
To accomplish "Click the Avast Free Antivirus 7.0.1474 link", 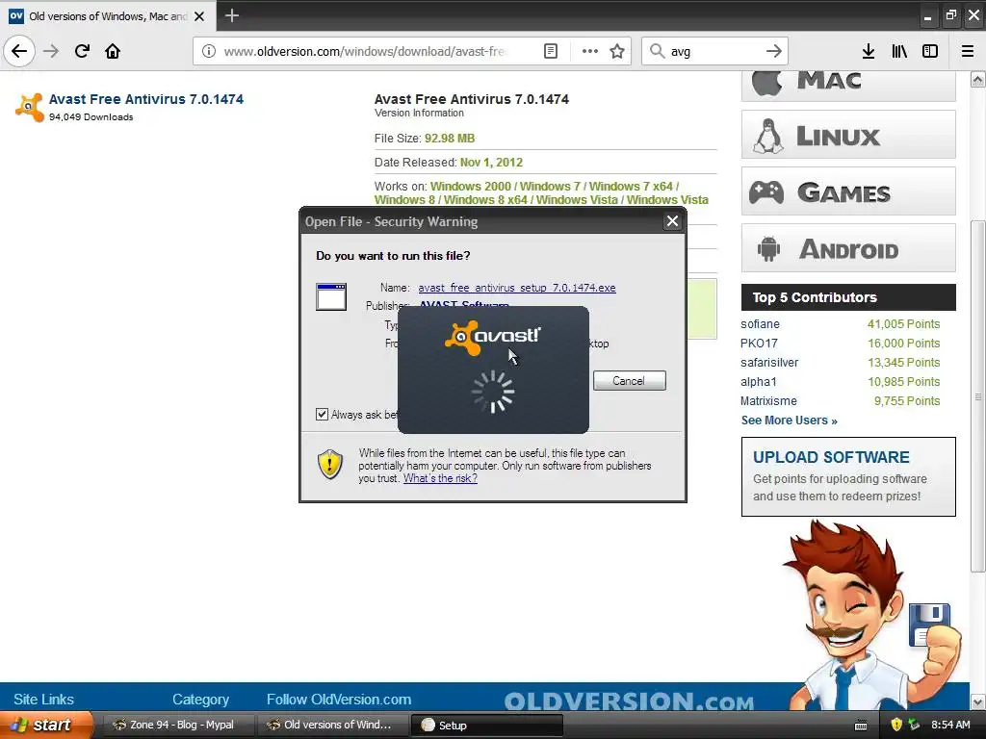I will click(x=146, y=99).
